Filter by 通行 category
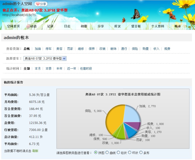Viewport: 195px width, 160px height. (124, 49)
